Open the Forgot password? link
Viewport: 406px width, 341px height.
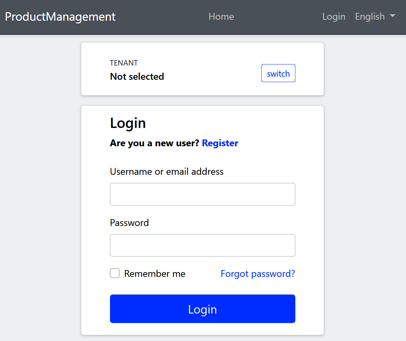click(x=258, y=274)
